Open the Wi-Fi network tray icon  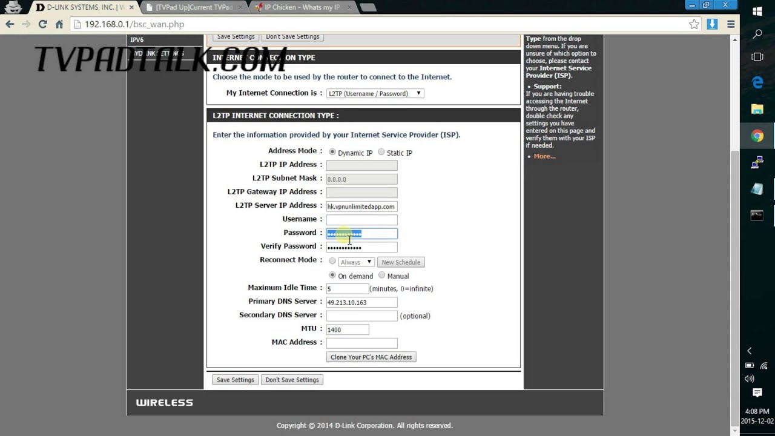coord(764,366)
